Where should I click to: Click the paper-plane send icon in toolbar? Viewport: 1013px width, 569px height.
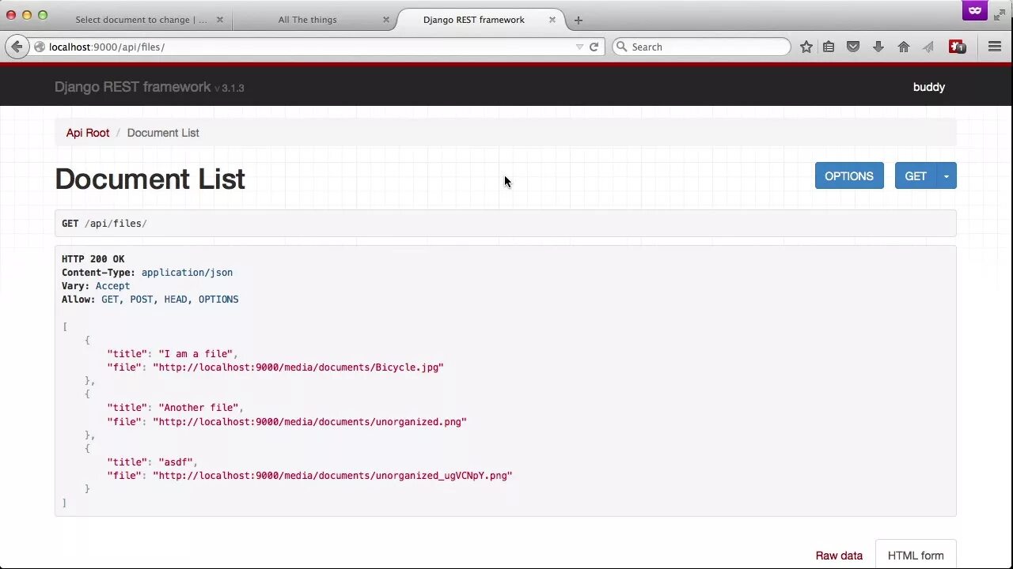pyautogui.click(x=928, y=47)
